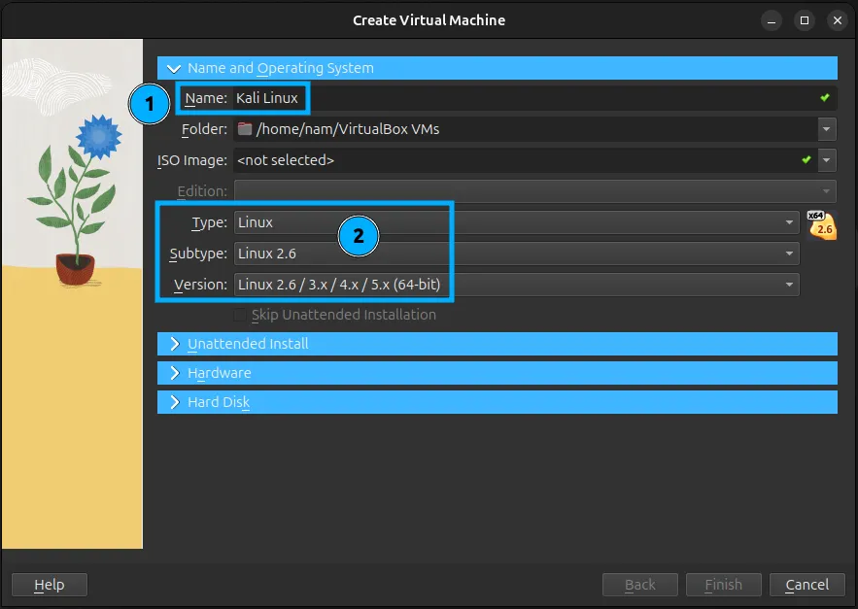Open the disabled Edition dropdown
Viewport: 858px width, 609px height.
535,191
